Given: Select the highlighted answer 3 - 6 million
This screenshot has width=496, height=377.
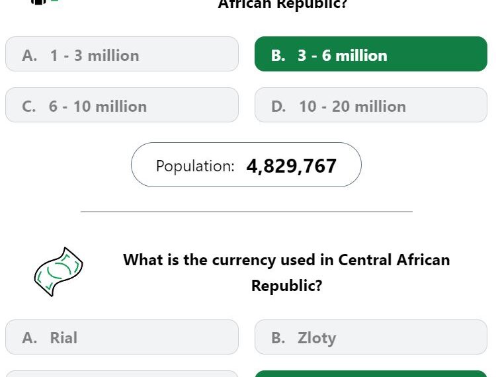Looking at the screenshot, I should pos(371,54).
